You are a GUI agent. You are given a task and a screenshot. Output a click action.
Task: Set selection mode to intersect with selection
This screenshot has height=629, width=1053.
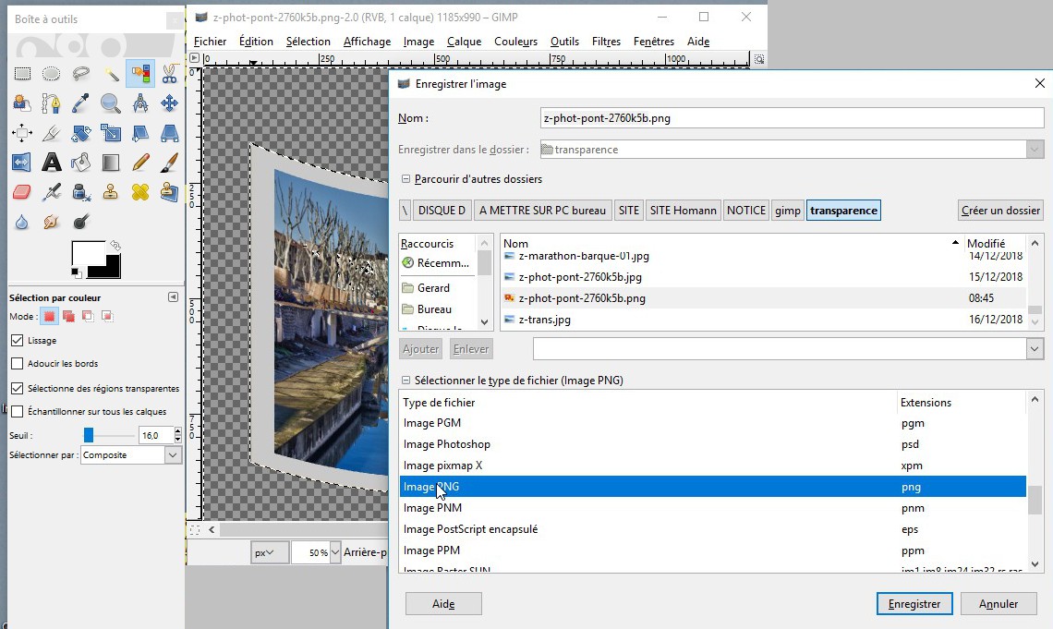(107, 316)
